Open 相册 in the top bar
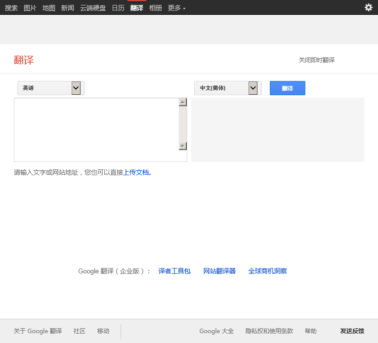378x343 pixels. (156, 8)
